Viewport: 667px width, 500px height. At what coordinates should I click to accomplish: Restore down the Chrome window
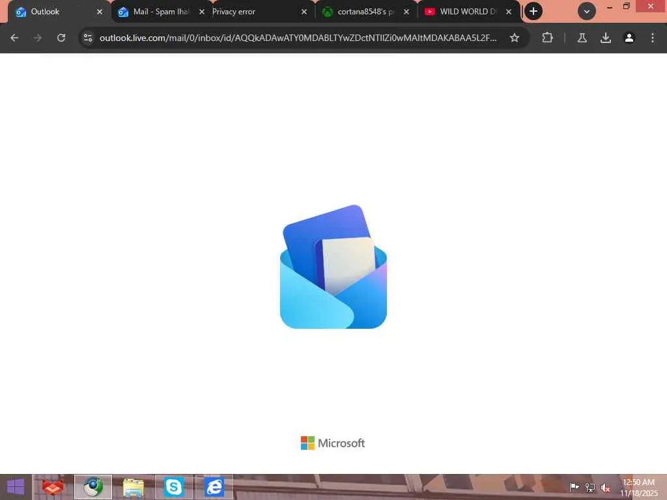click(x=626, y=6)
